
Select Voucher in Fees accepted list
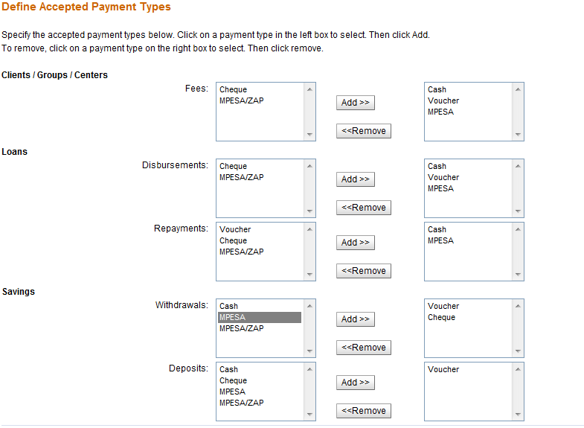pyautogui.click(x=443, y=101)
